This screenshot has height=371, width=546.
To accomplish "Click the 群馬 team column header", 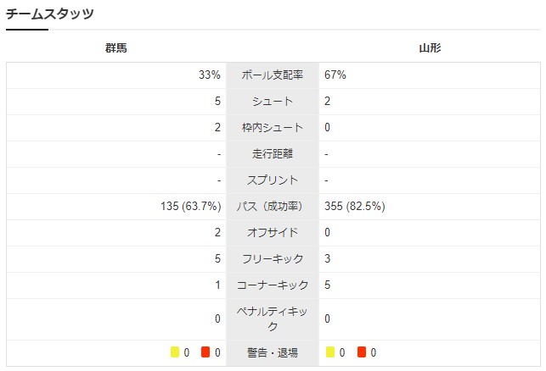I will 116,48.
